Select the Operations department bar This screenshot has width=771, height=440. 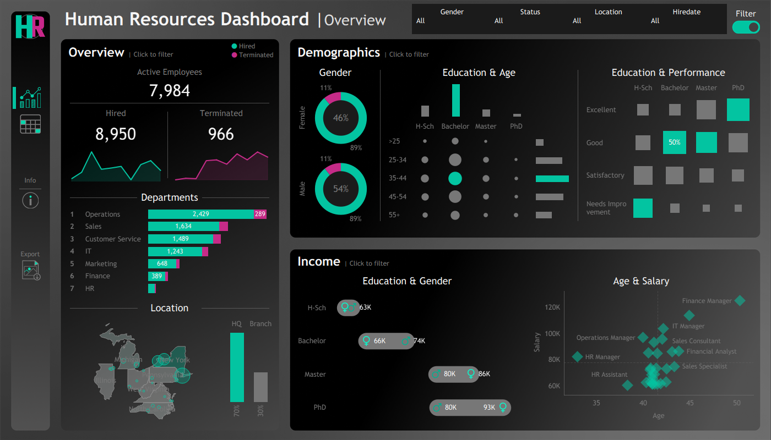(200, 214)
